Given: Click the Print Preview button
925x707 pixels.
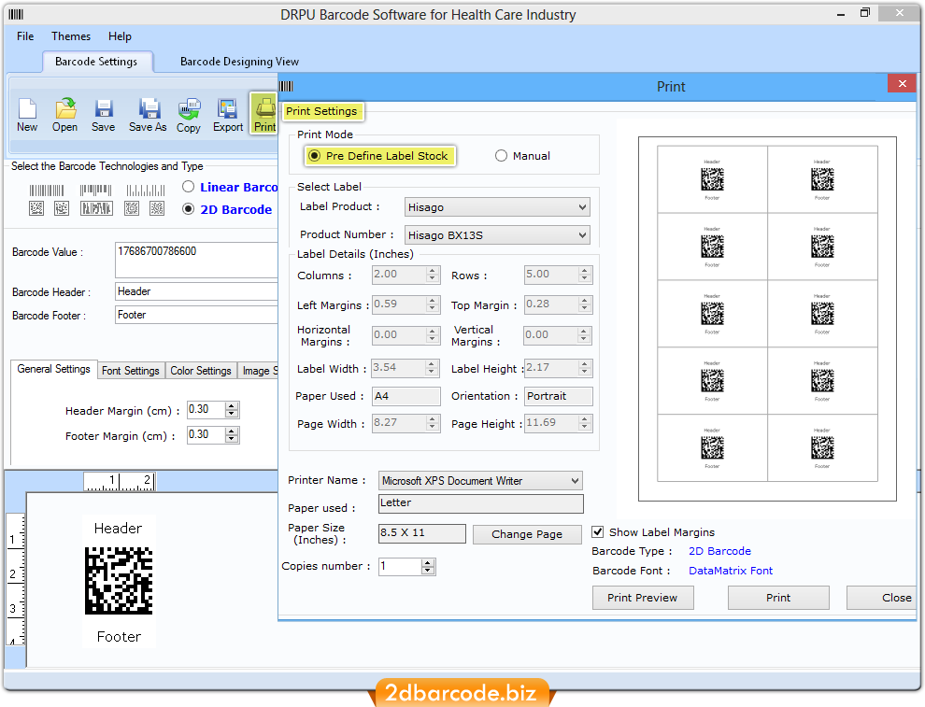Looking at the screenshot, I should (643, 598).
